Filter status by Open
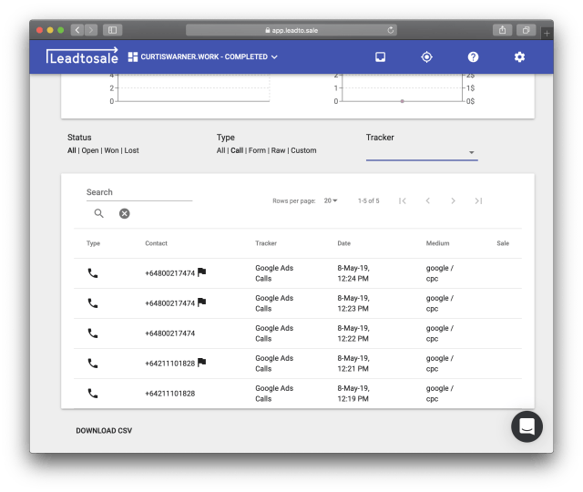Image resolution: width=583 pixels, height=492 pixels. coord(90,150)
